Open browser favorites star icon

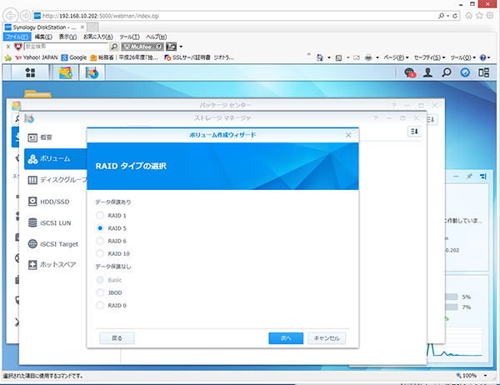pyautogui.click(x=479, y=16)
